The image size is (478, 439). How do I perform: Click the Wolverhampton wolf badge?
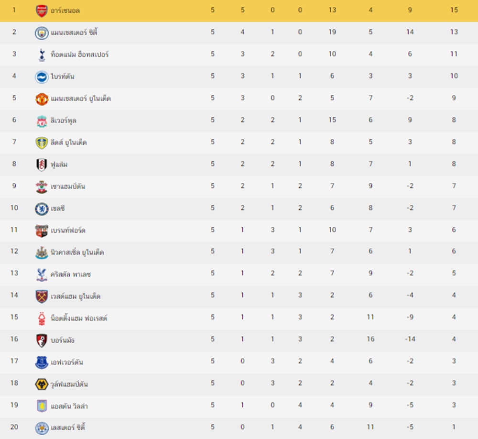42,384
